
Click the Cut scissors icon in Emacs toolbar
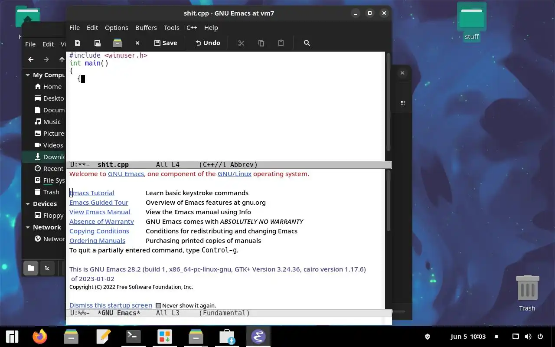[241, 43]
